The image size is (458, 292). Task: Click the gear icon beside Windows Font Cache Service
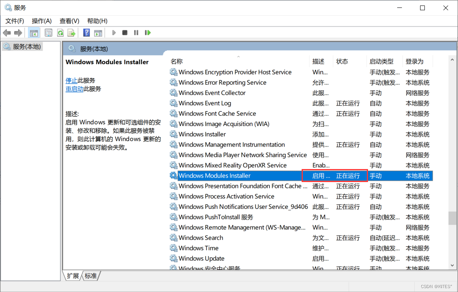pyautogui.click(x=173, y=113)
